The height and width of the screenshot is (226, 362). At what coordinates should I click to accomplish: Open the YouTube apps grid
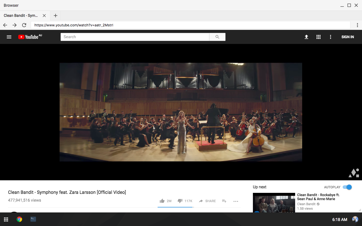[318, 37]
